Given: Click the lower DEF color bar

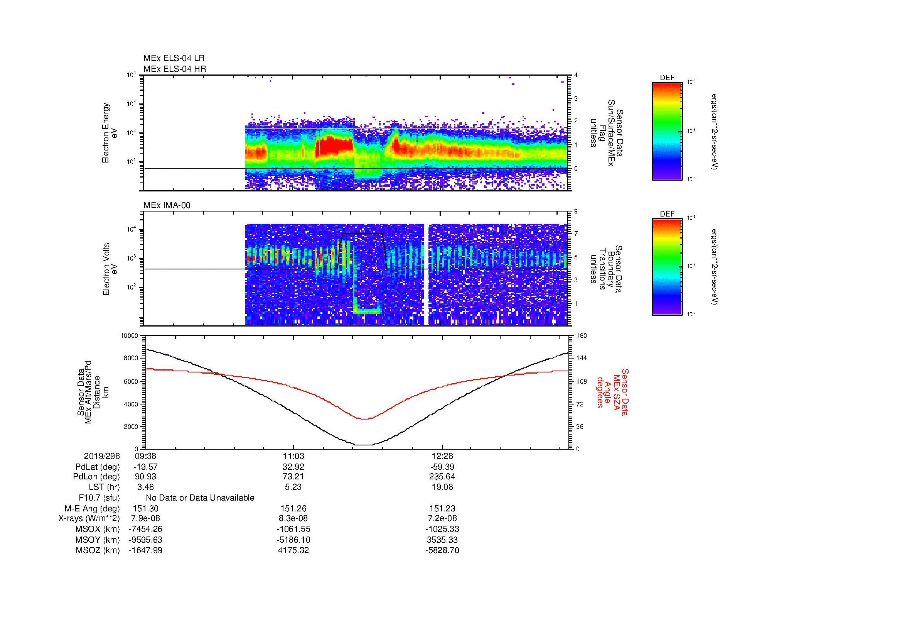Looking at the screenshot, I should pos(667,267).
